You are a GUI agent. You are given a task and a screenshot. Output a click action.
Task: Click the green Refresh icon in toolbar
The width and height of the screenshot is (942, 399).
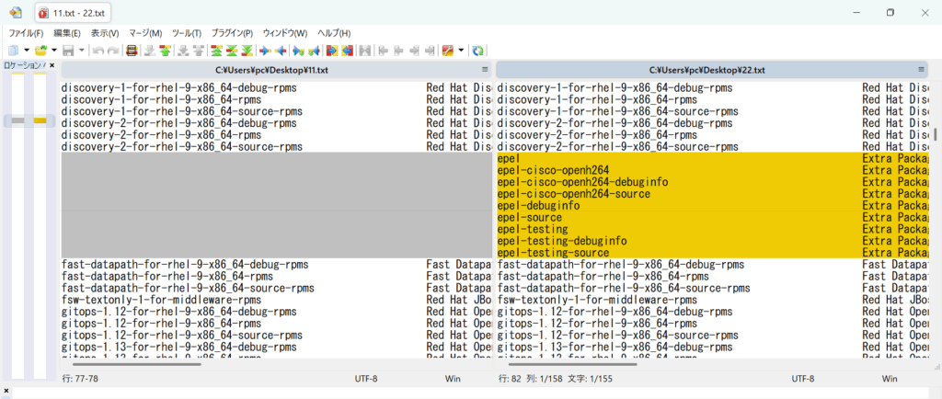pyautogui.click(x=478, y=50)
